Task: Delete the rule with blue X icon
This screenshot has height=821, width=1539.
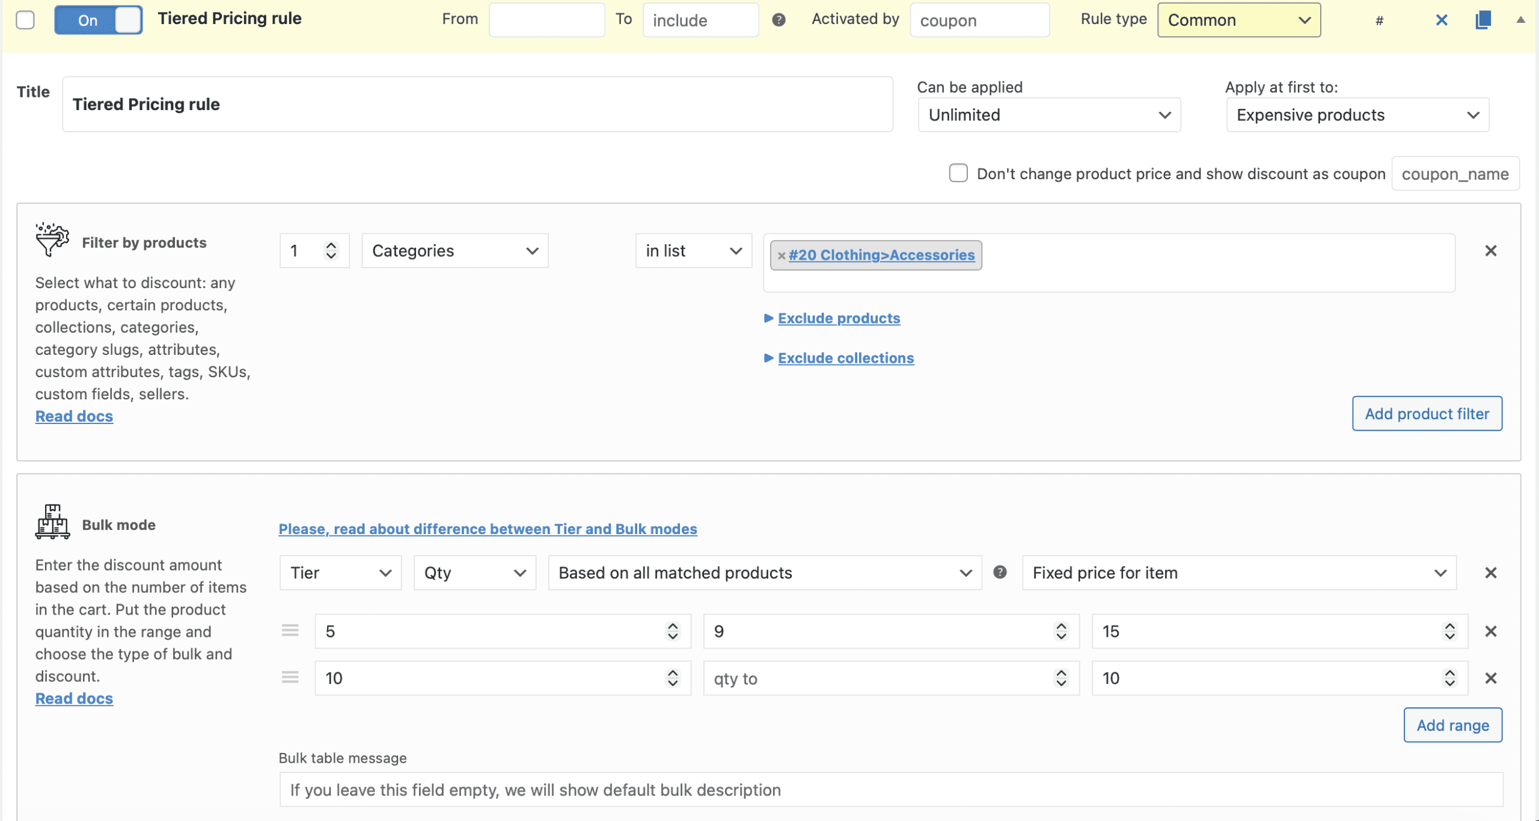Action: 1441,20
